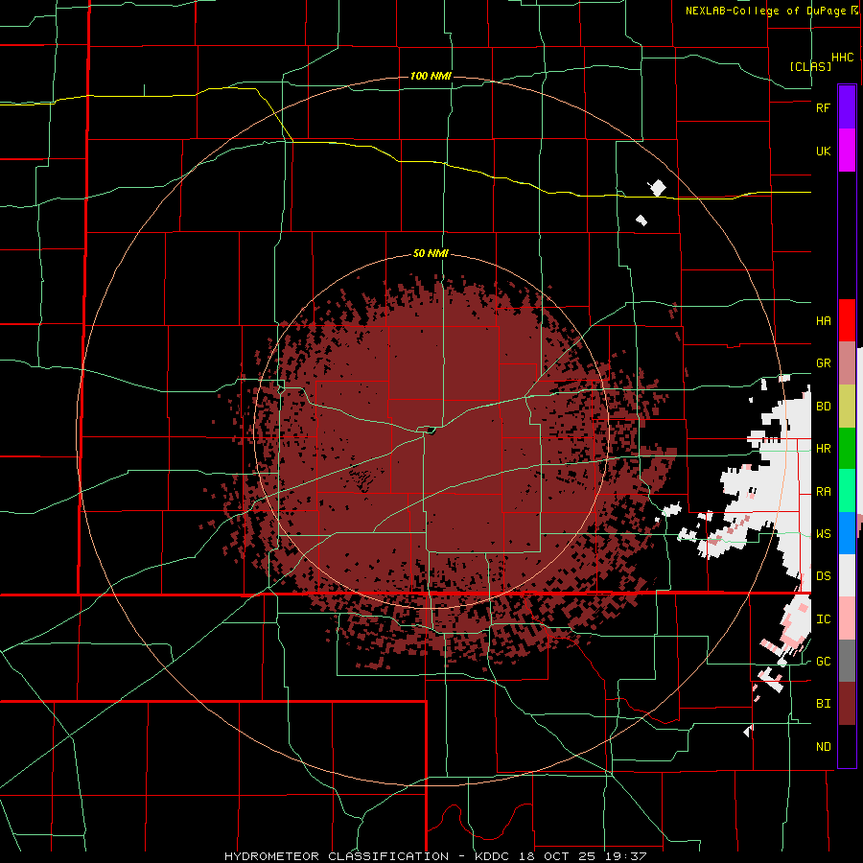Click the GC legend label

click(823, 662)
